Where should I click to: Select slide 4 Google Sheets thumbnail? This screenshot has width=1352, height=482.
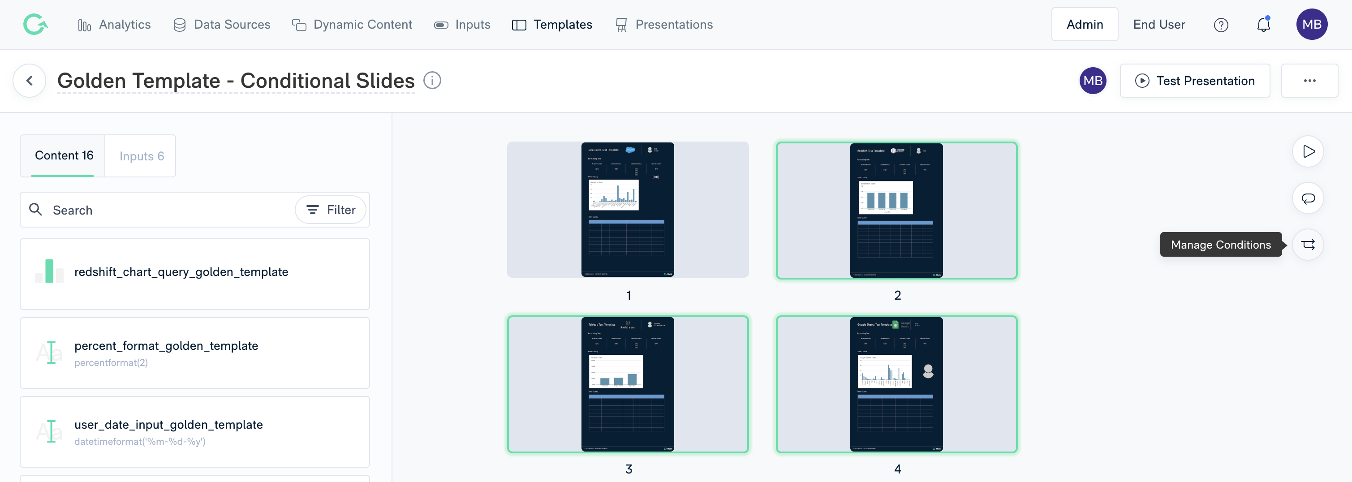[896, 384]
